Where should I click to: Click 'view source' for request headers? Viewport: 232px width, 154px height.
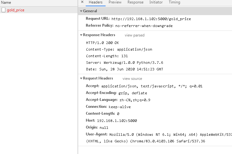(x=132, y=79)
